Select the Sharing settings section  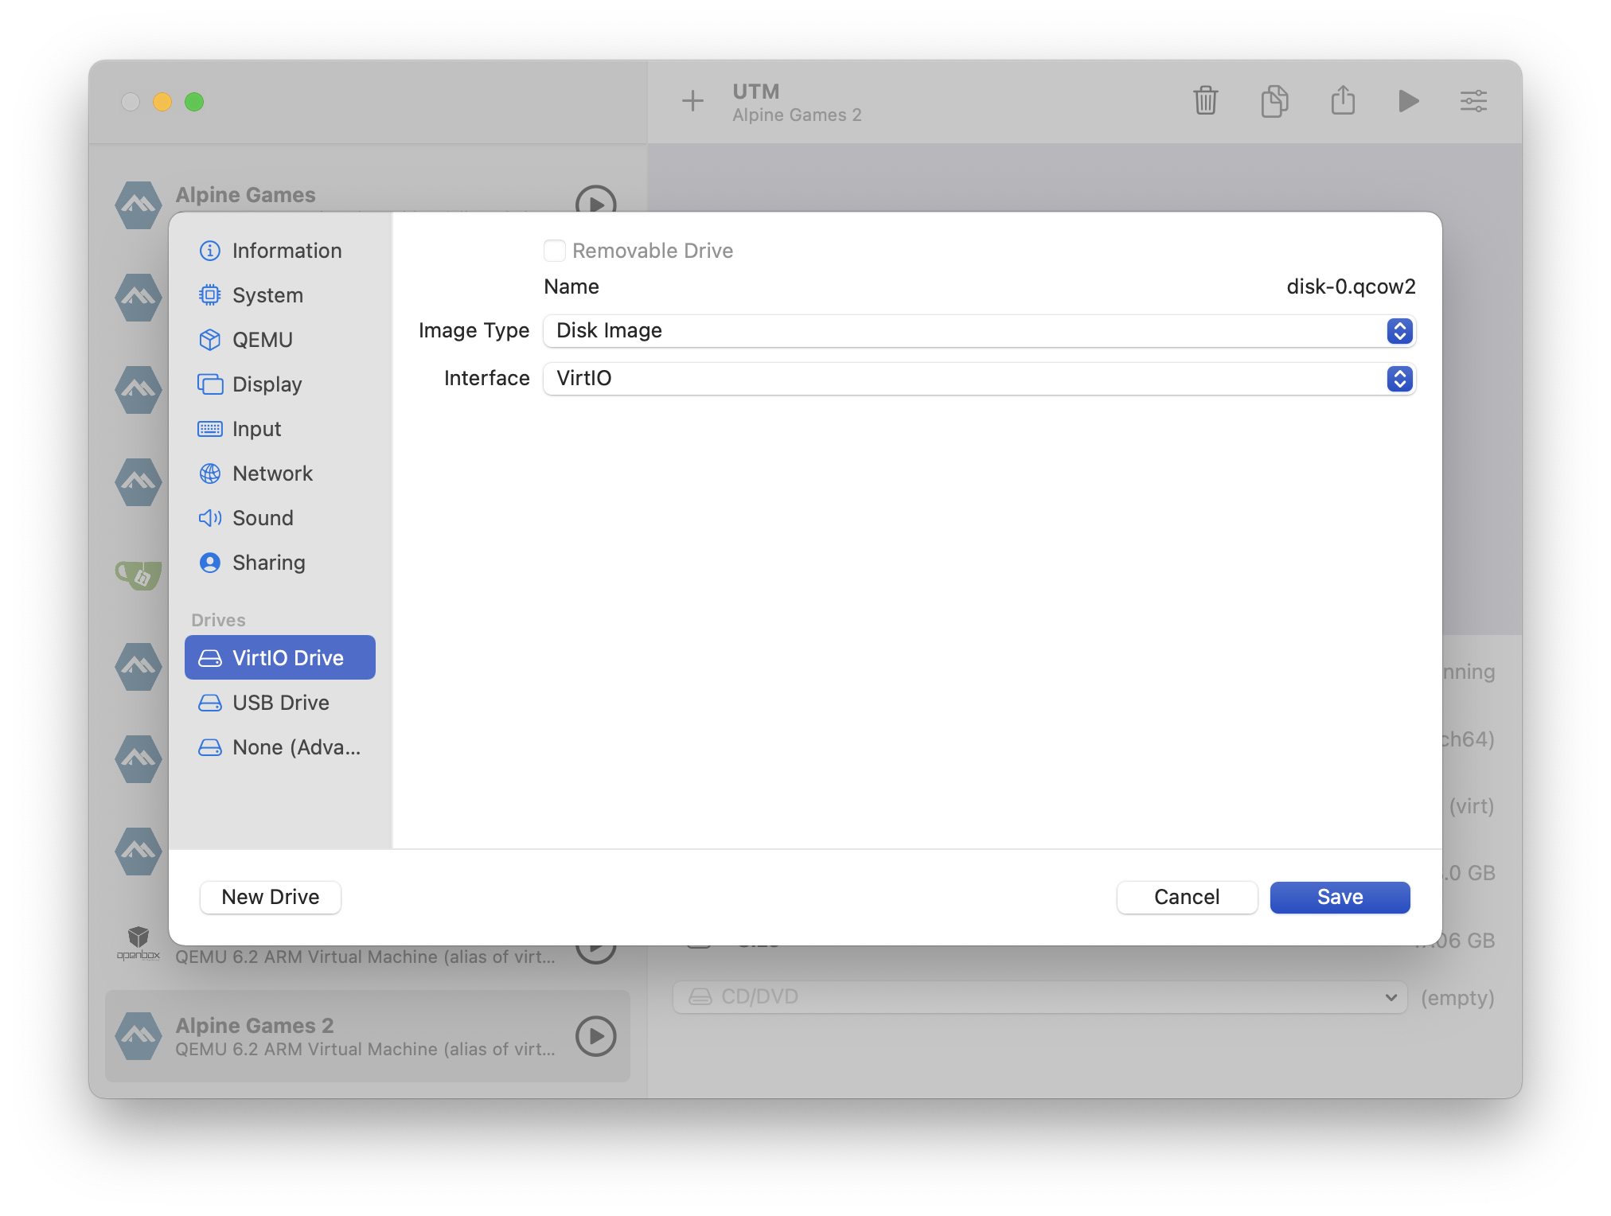point(269,563)
